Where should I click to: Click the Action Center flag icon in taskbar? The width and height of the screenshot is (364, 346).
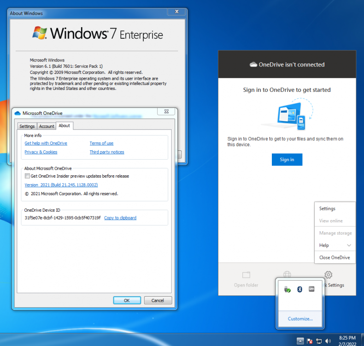tap(310, 341)
